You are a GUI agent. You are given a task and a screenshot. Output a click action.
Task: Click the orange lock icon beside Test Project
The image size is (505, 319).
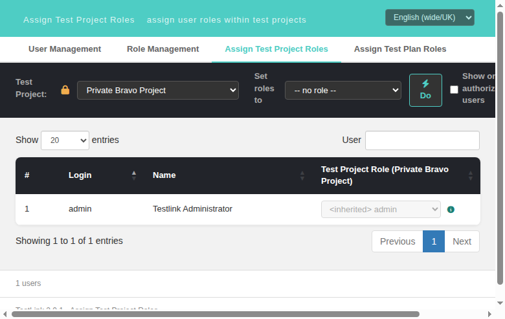click(x=65, y=90)
